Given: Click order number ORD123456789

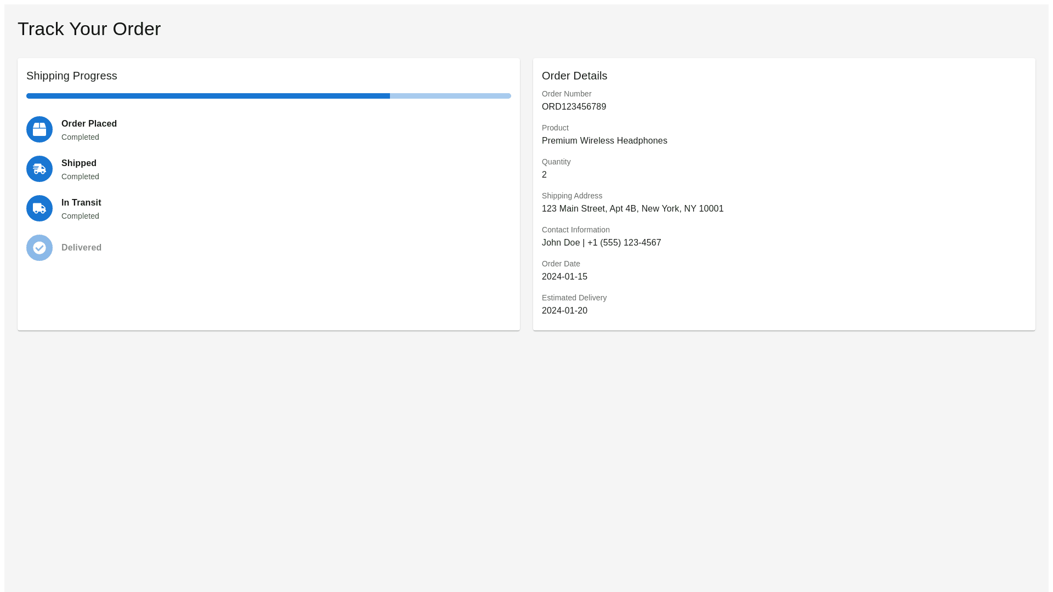Looking at the screenshot, I should (574, 107).
